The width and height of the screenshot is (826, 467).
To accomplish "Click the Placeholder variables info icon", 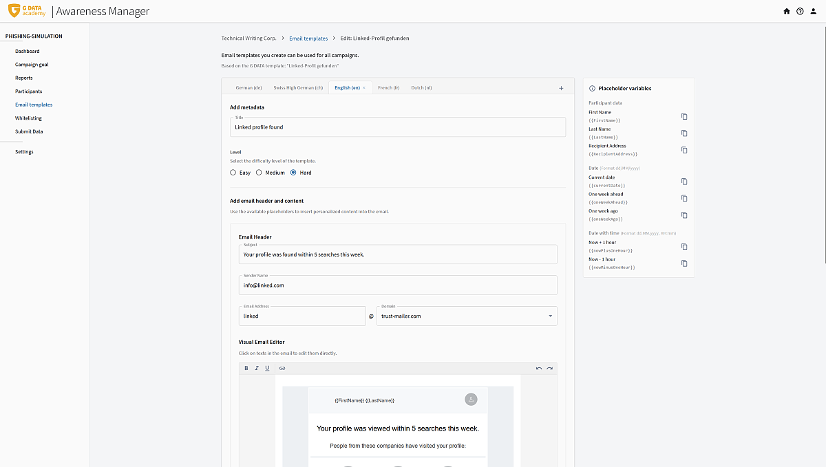I will coord(592,88).
